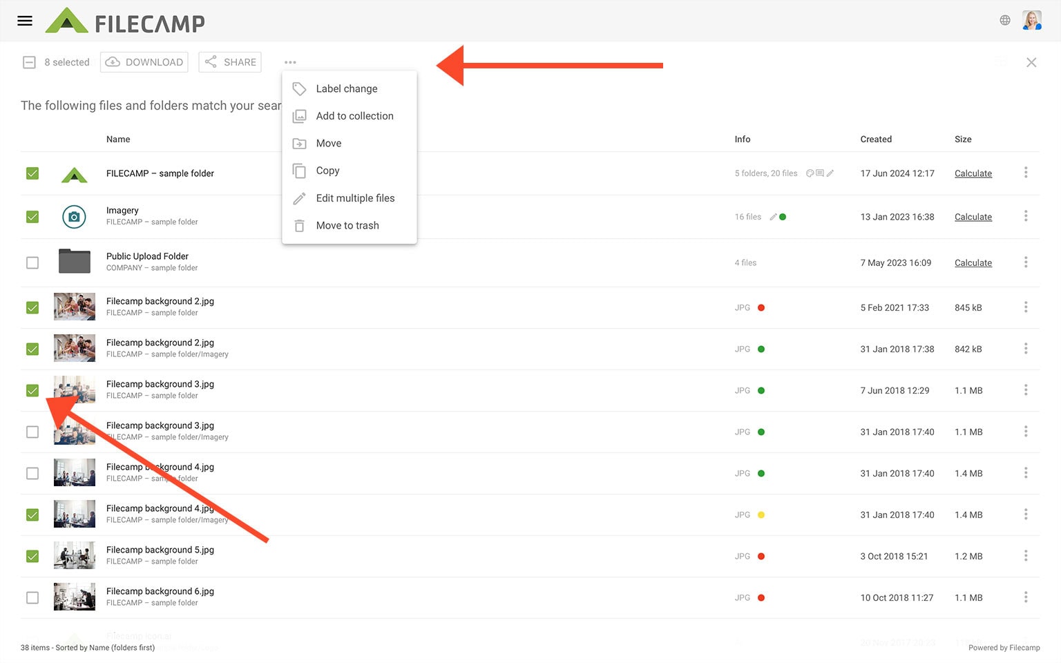Click the comments icon in FILECAMP sample folder row
The image size is (1061, 663).
pyautogui.click(x=820, y=173)
